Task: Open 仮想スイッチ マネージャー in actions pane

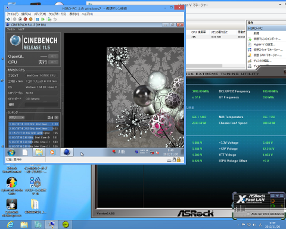Action: click(268, 49)
